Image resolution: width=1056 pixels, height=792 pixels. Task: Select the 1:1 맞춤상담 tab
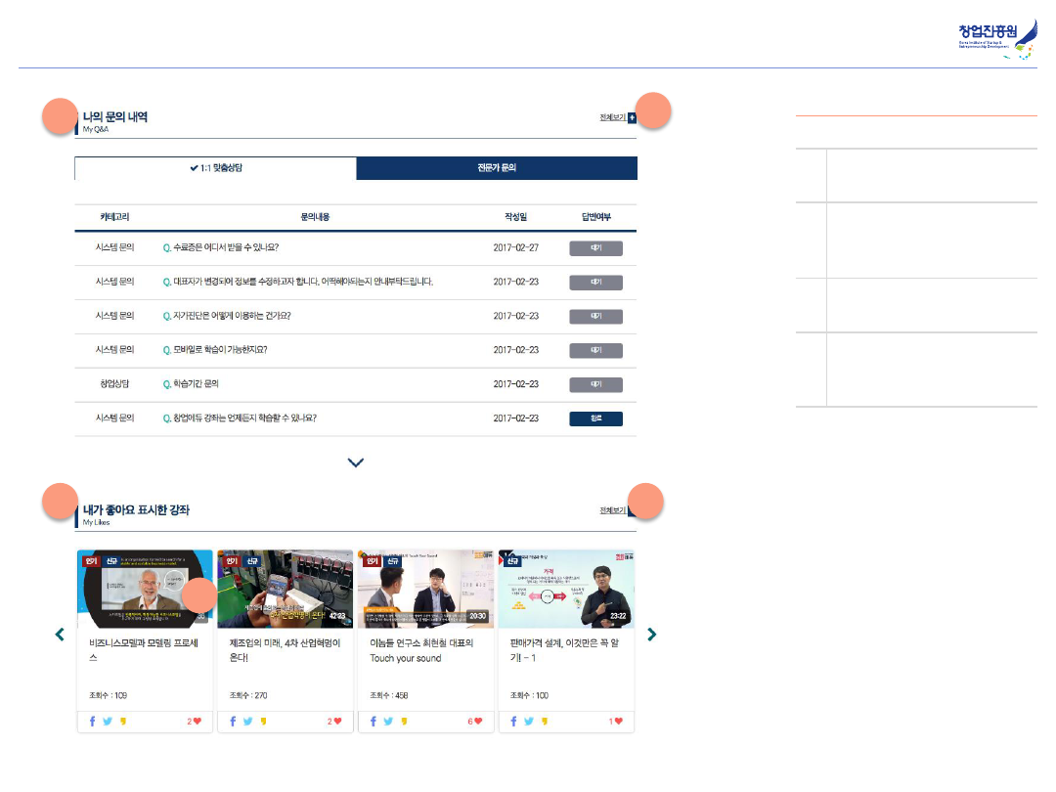click(x=216, y=168)
